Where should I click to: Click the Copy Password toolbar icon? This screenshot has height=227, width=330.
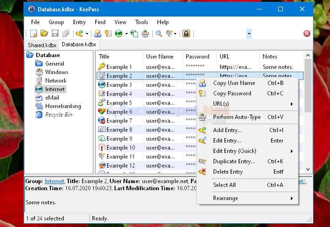coord(108,34)
